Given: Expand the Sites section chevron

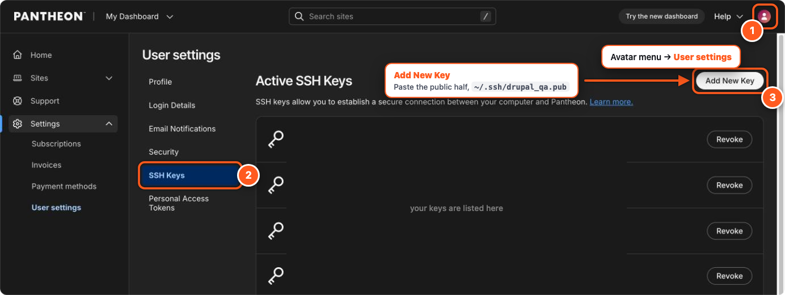Looking at the screenshot, I should point(109,78).
